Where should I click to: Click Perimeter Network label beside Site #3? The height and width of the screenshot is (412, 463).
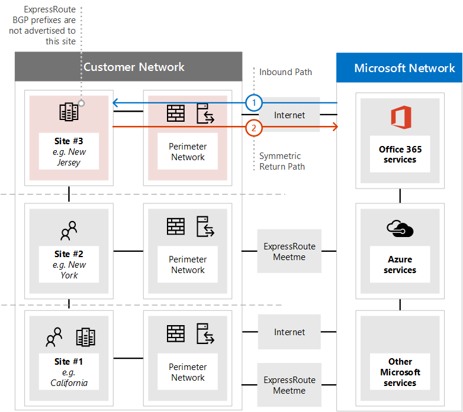click(188, 151)
